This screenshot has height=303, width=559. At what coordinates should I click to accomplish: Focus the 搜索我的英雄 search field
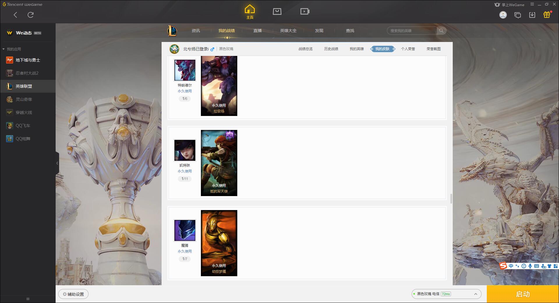(412, 31)
